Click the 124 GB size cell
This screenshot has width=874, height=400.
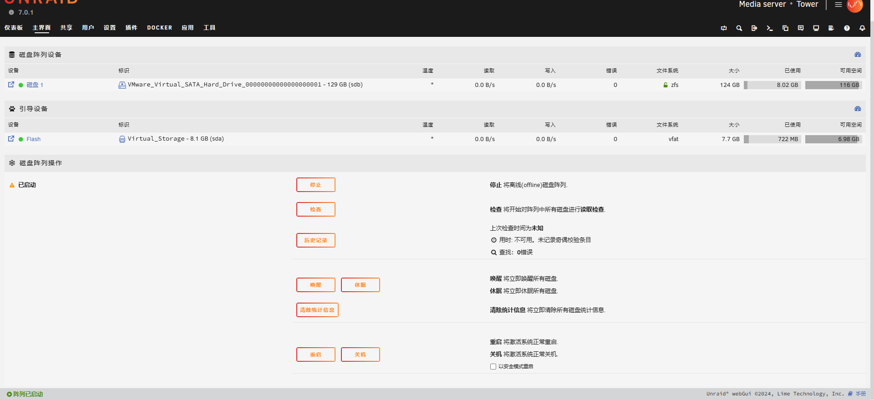coord(730,85)
